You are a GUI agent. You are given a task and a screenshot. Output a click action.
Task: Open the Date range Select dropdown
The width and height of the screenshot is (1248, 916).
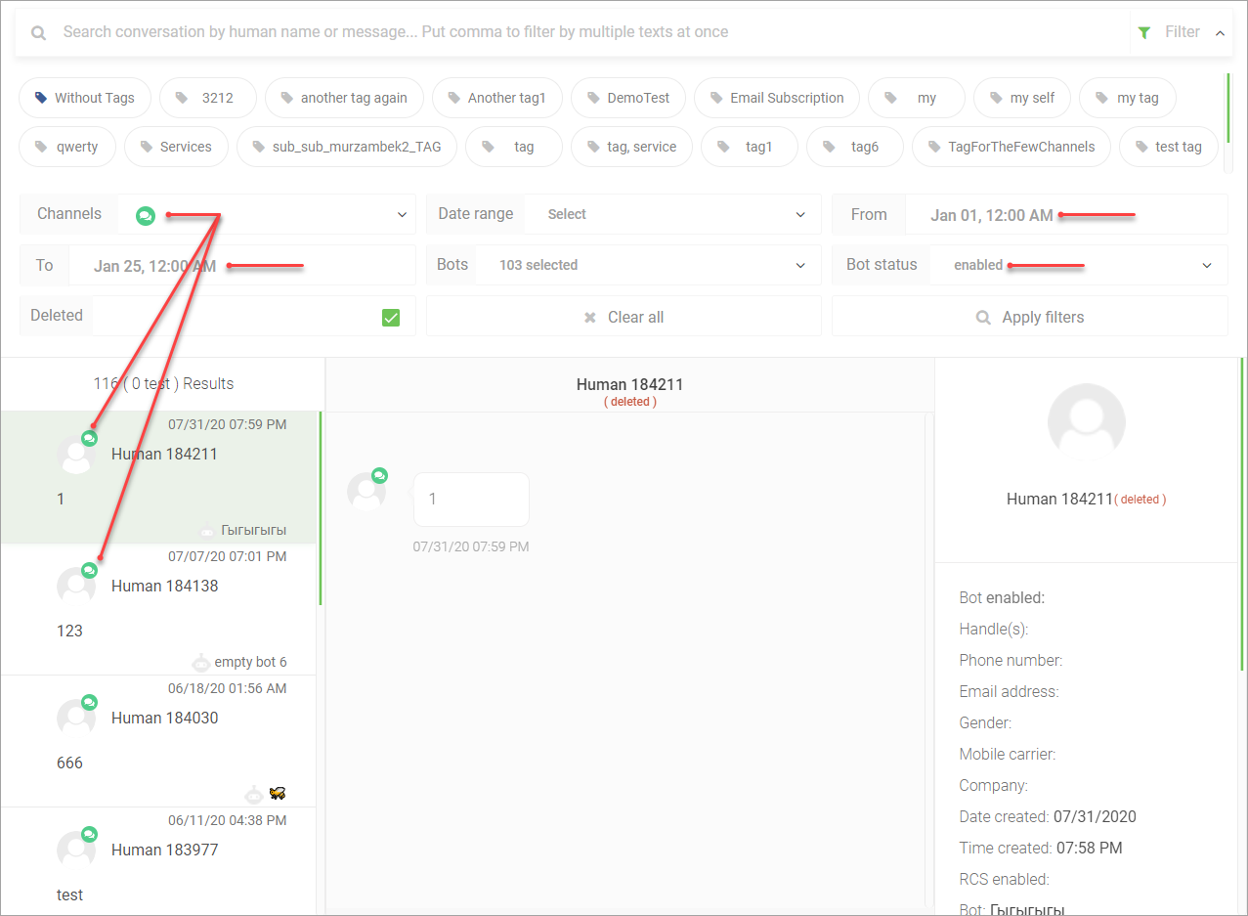click(x=672, y=214)
